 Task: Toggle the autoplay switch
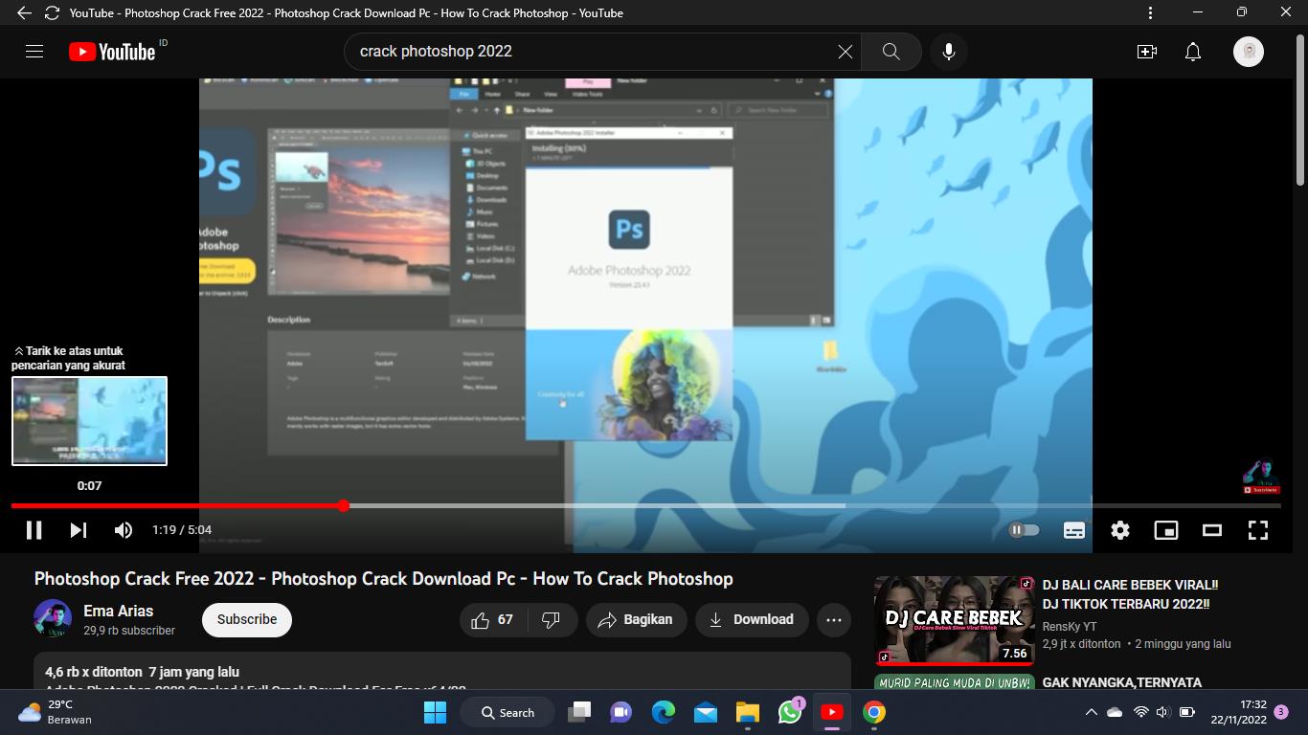pyautogui.click(x=1024, y=530)
